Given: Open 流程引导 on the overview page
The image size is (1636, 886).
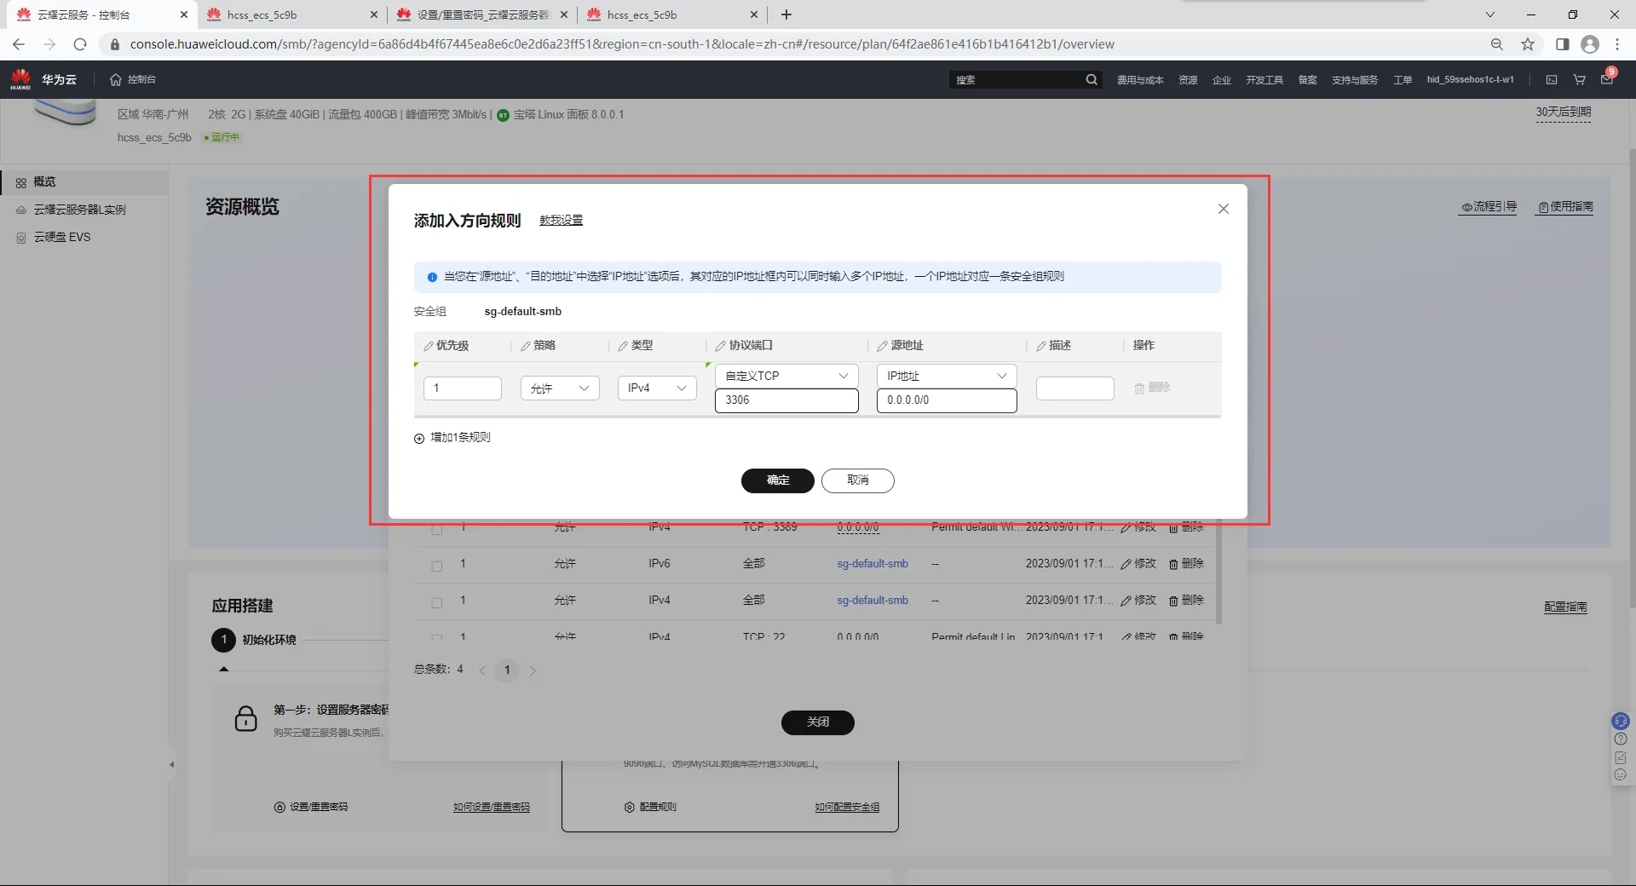Looking at the screenshot, I should tap(1489, 207).
